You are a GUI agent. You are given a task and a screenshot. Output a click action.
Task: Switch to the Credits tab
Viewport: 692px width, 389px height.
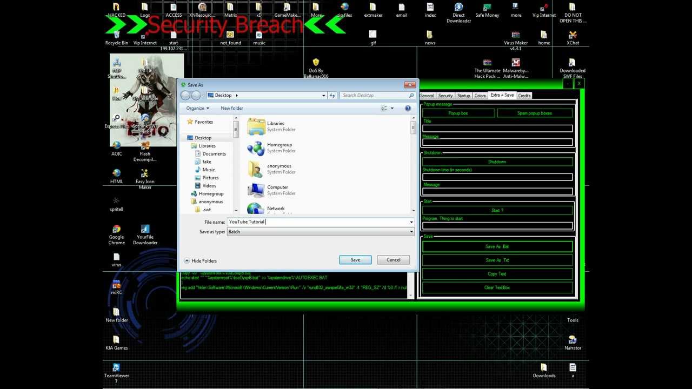coord(524,96)
